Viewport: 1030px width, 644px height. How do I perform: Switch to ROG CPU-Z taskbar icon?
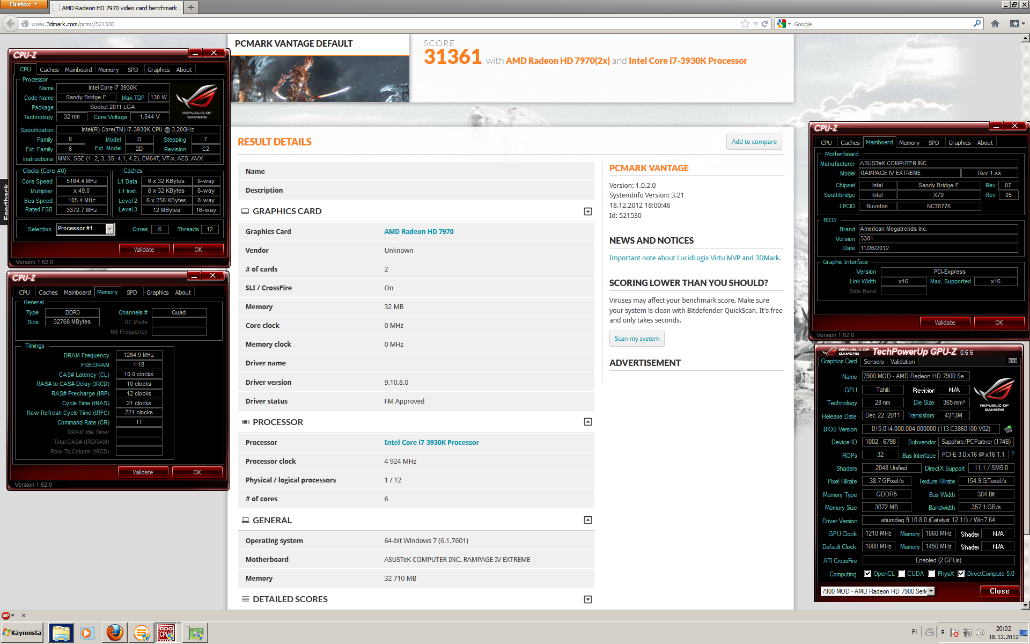point(167,633)
